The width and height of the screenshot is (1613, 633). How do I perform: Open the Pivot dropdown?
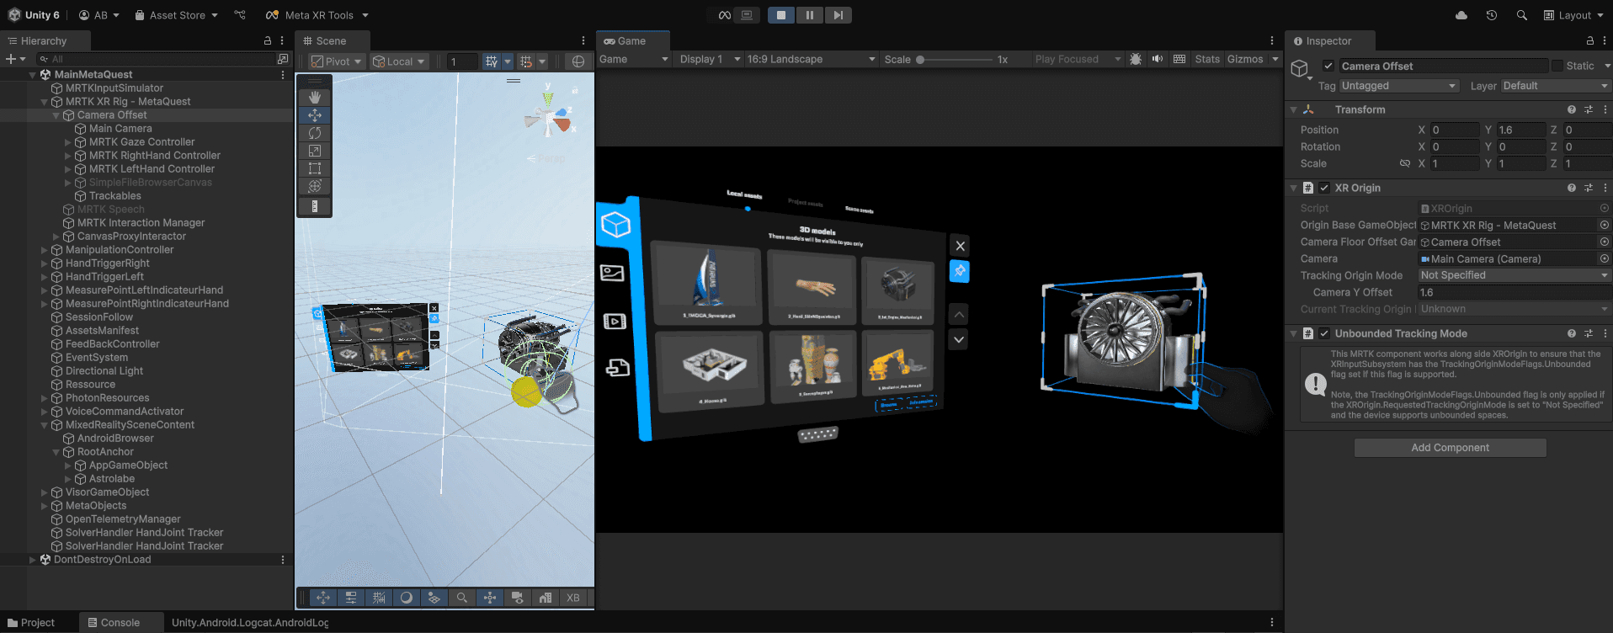336,61
